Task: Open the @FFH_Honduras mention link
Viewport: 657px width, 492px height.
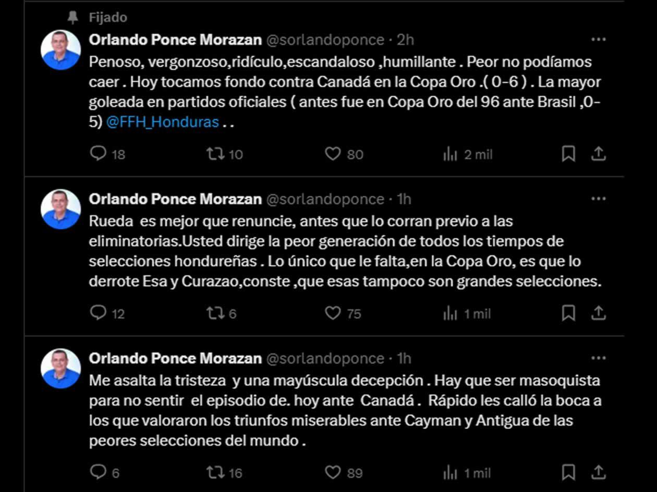Action: click(162, 122)
